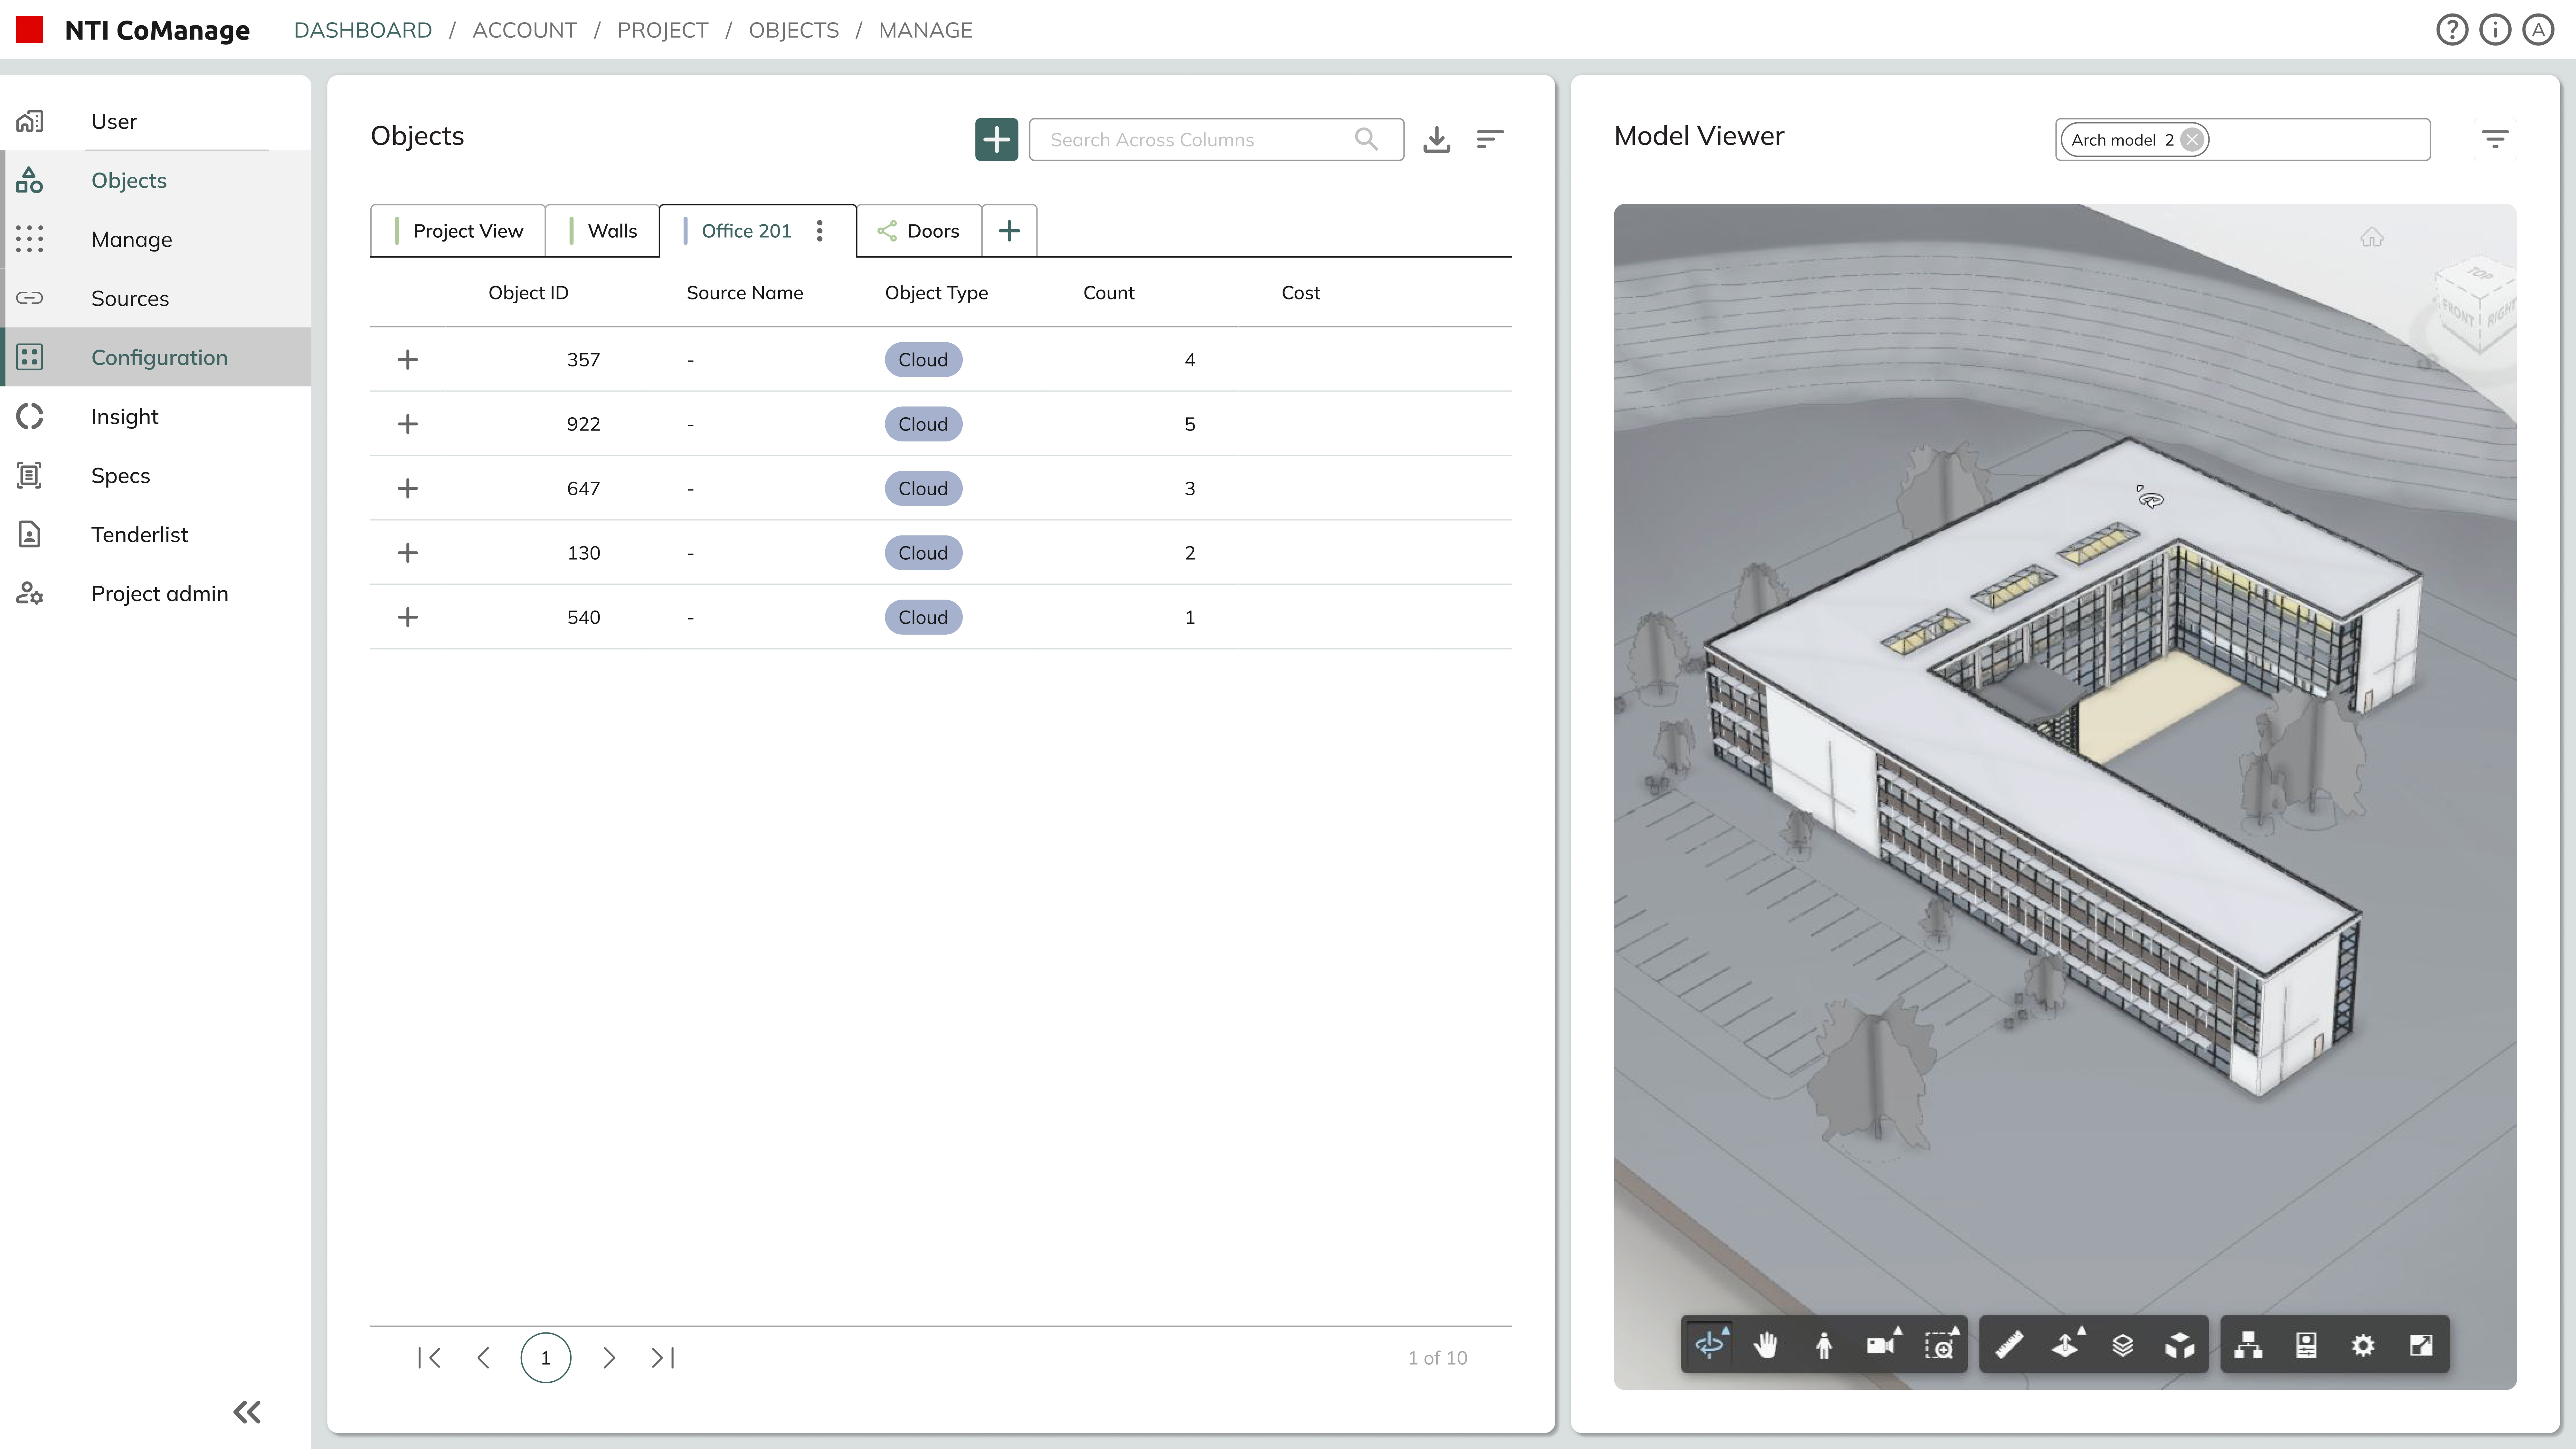Expand row for object ID 647
Viewport: 2576px width, 1449px height.
pyautogui.click(x=407, y=488)
